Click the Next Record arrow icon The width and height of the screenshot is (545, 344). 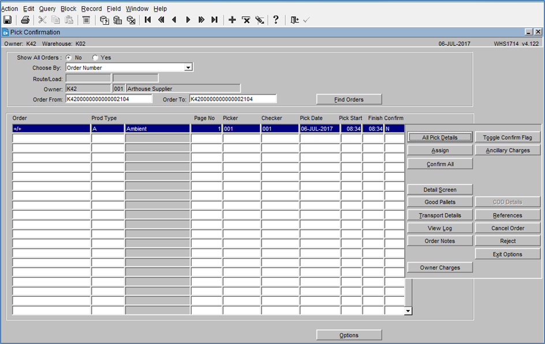tap(188, 20)
